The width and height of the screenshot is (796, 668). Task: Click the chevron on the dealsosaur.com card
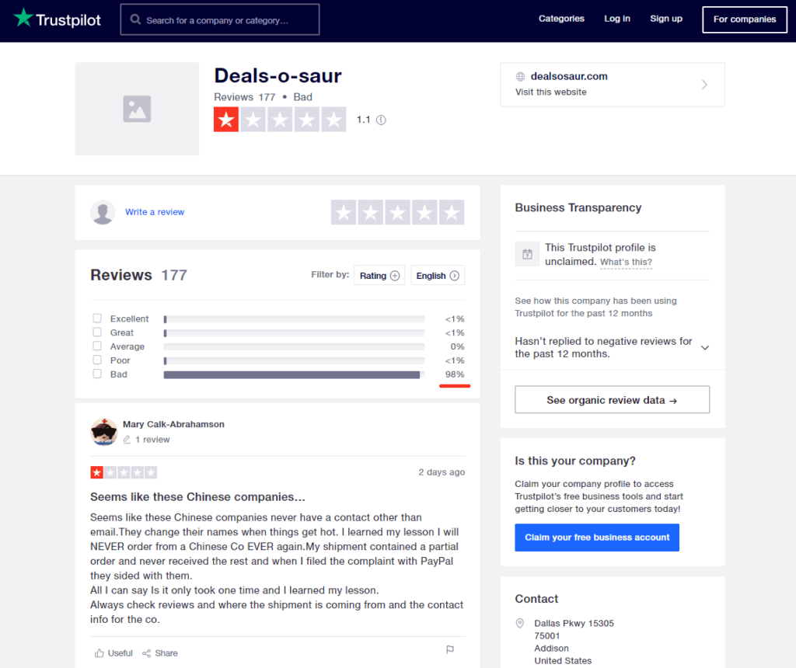pyautogui.click(x=704, y=85)
